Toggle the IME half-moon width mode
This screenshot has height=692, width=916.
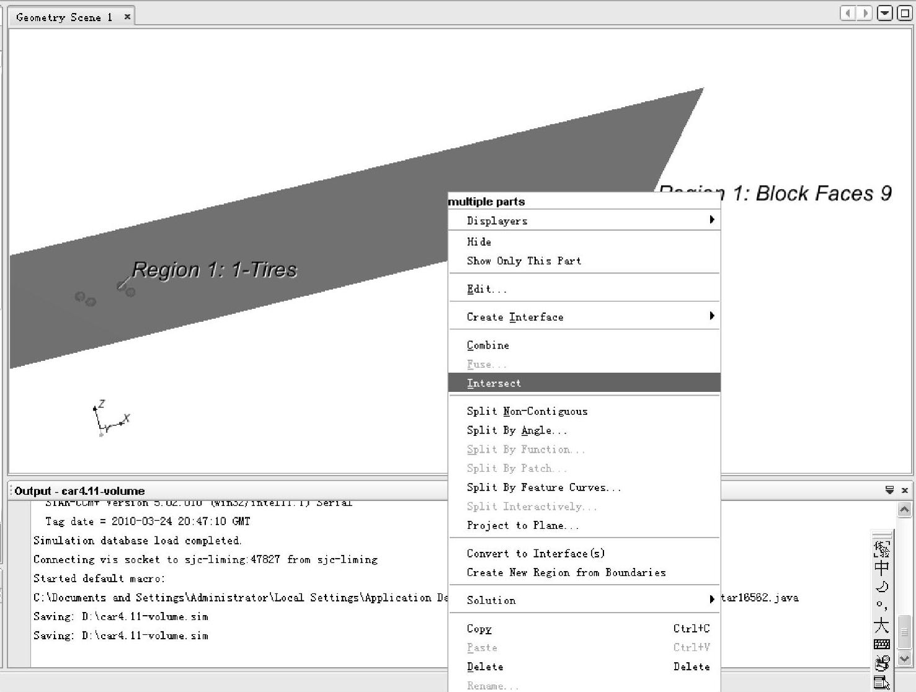(881, 587)
